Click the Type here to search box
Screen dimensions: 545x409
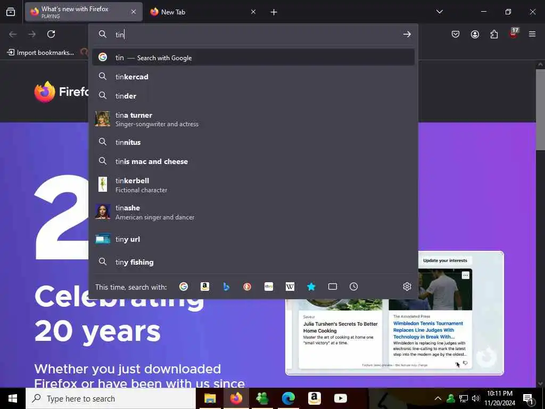click(111, 398)
